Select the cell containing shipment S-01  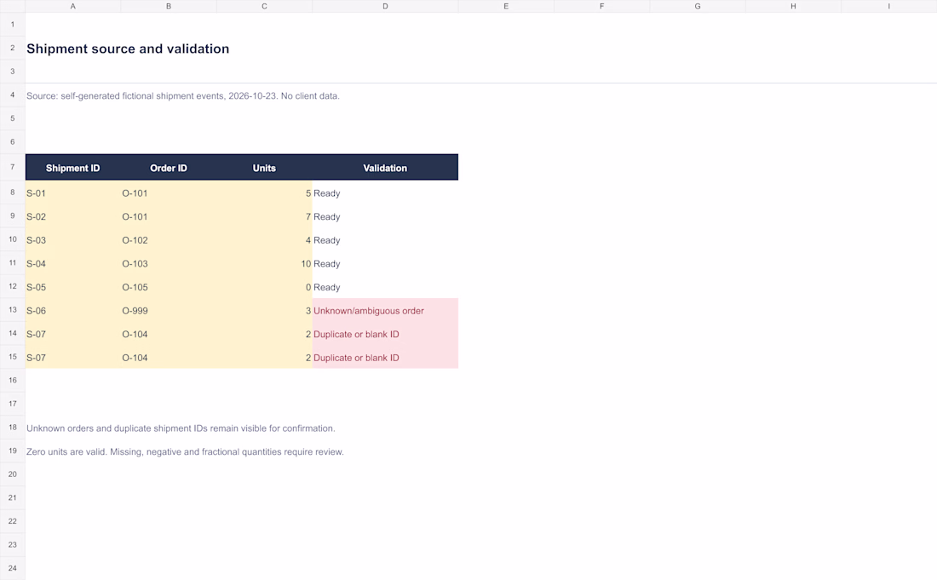click(73, 193)
